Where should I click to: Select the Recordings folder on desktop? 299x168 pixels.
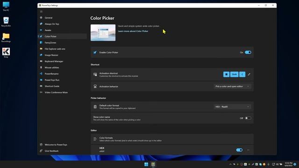[x=6, y=37]
